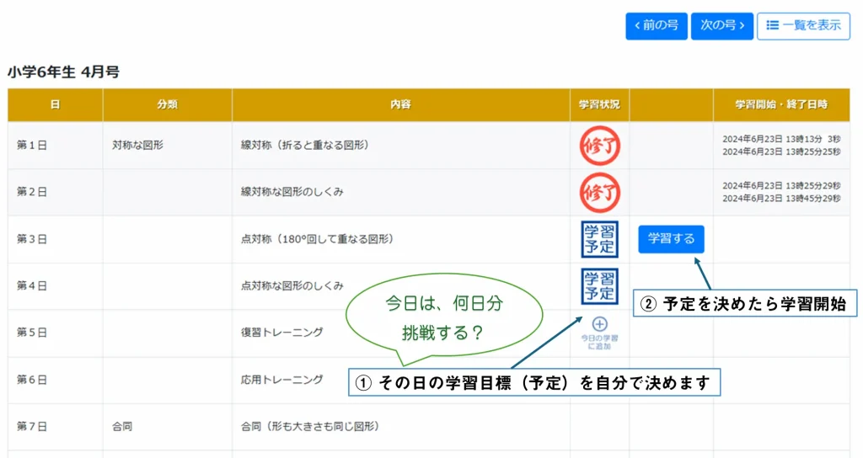863x458 pixels.
Task: Click the 学習開始・終了日時 column header
Action: 781,105
